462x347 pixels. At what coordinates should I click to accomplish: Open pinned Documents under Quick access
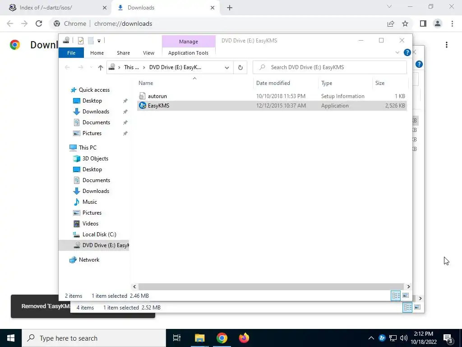(96, 122)
